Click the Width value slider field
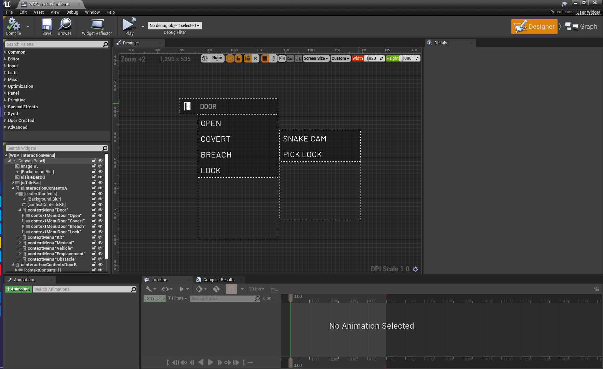 (x=372, y=58)
